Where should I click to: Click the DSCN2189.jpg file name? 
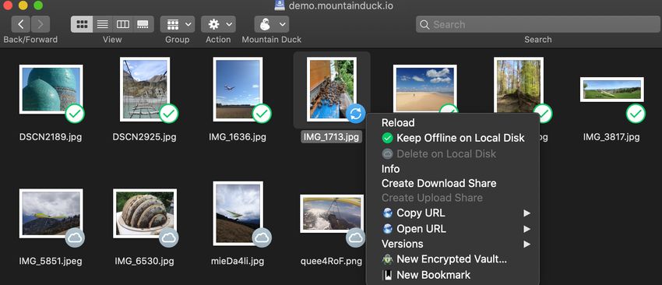(51, 137)
